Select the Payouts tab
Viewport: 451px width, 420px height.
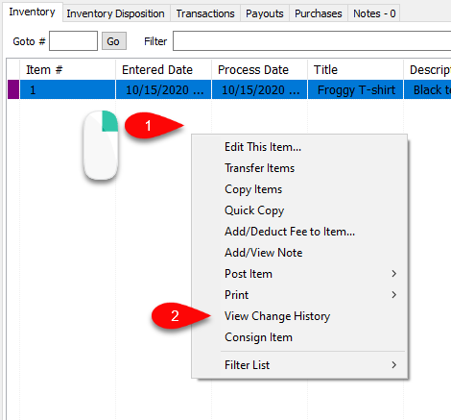[265, 13]
